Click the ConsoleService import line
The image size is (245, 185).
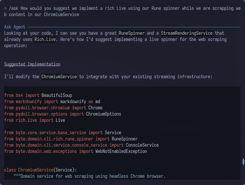[81, 145]
